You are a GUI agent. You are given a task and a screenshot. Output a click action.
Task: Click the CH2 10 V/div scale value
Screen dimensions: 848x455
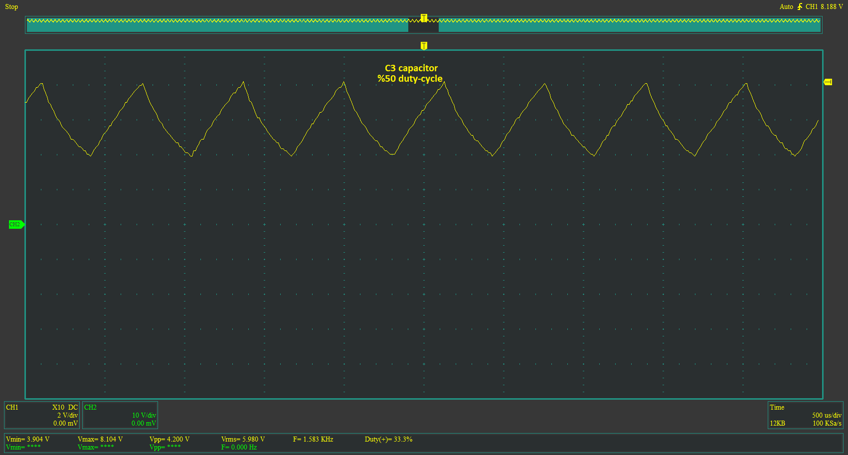point(144,415)
